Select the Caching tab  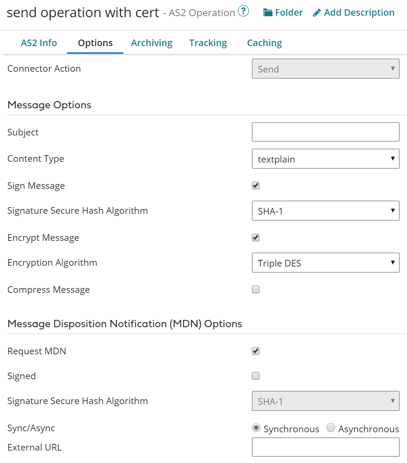pyautogui.click(x=264, y=43)
